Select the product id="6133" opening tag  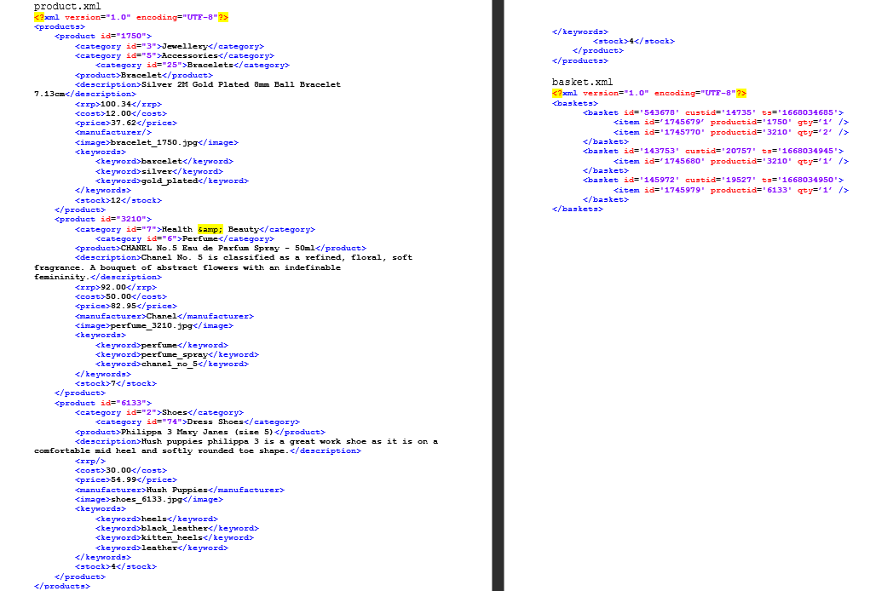point(103,404)
